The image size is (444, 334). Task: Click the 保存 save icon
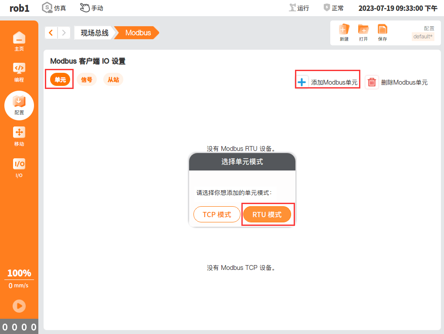382,33
